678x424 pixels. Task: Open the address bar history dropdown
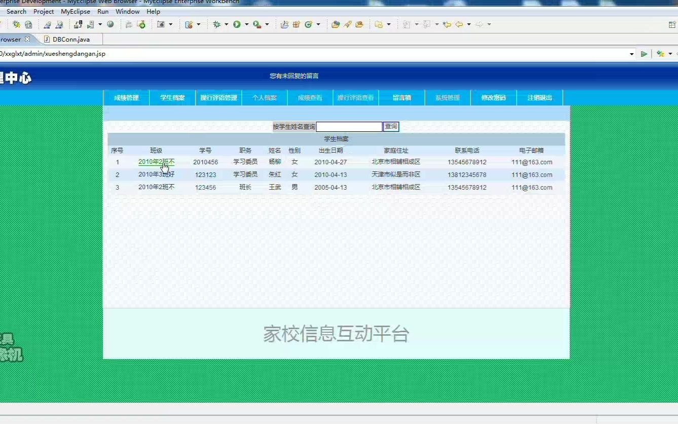point(632,53)
